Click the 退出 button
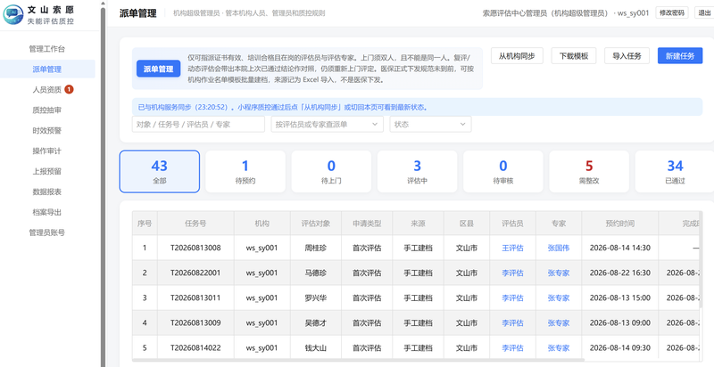714x367 pixels. [x=704, y=12]
